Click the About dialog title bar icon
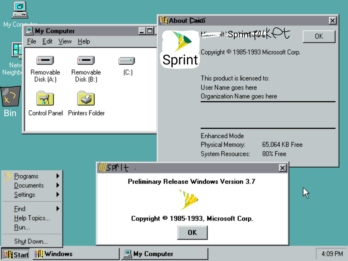348x261 pixels. tap(163, 20)
